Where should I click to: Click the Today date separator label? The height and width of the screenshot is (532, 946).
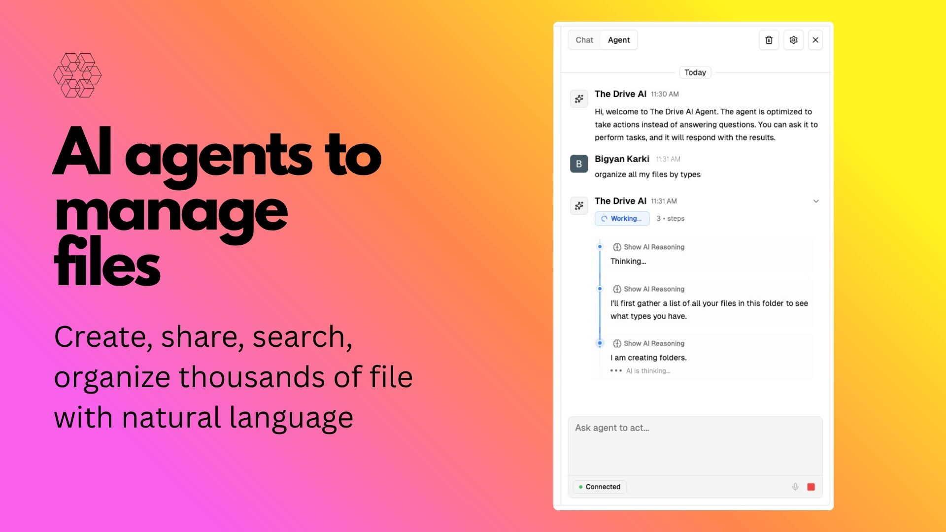[x=695, y=72]
